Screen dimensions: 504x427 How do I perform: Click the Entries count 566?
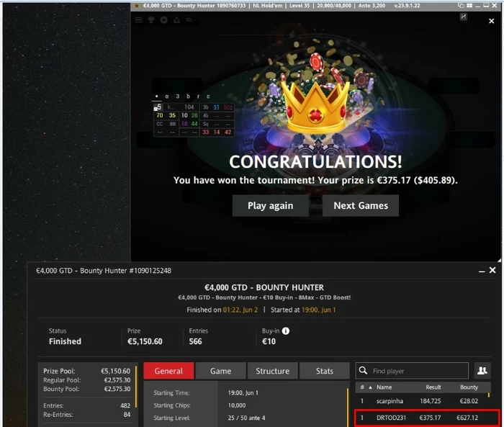[x=195, y=341]
